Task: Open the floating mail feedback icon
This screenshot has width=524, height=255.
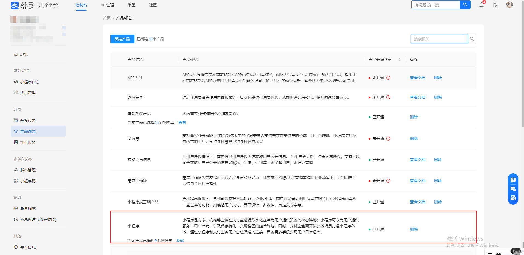Action: (x=513, y=198)
